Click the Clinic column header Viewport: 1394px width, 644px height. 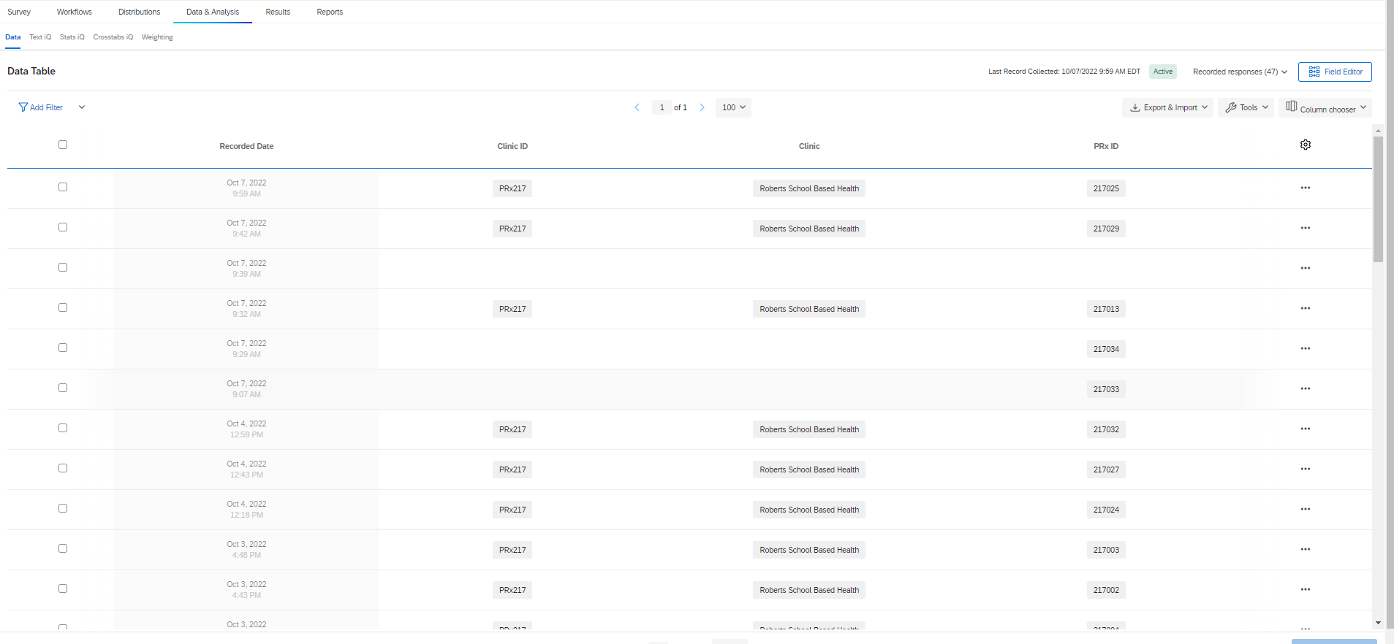click(809, 146)
